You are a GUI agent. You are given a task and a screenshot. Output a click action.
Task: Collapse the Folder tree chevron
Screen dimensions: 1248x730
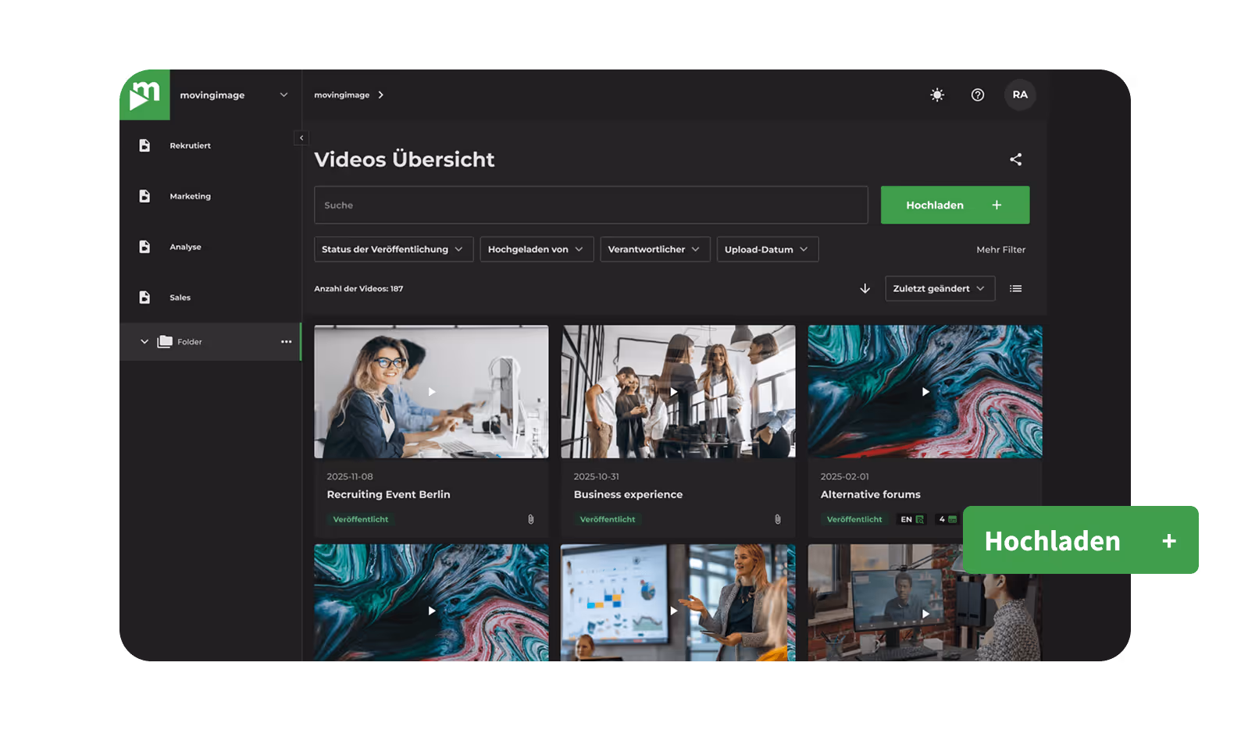pos(144,341)
